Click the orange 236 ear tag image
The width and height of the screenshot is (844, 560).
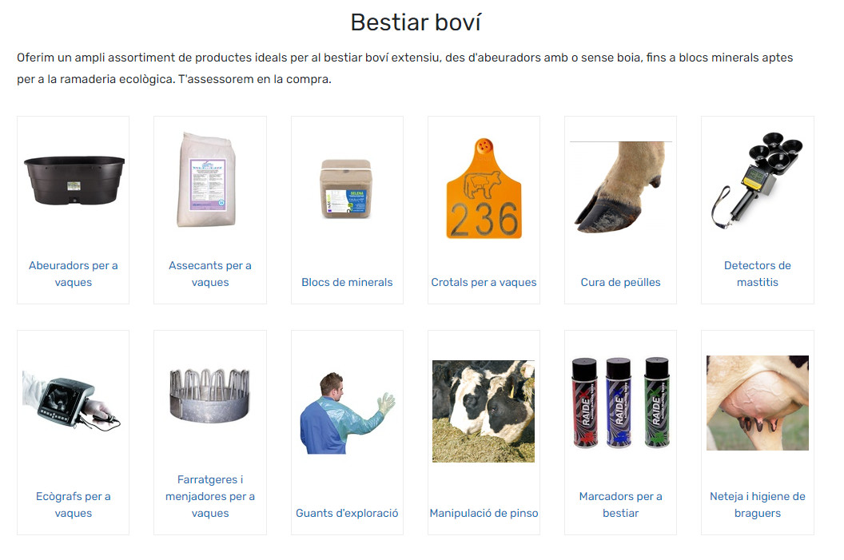484,189
